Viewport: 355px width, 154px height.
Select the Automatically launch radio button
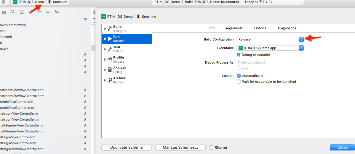point(239,76)
